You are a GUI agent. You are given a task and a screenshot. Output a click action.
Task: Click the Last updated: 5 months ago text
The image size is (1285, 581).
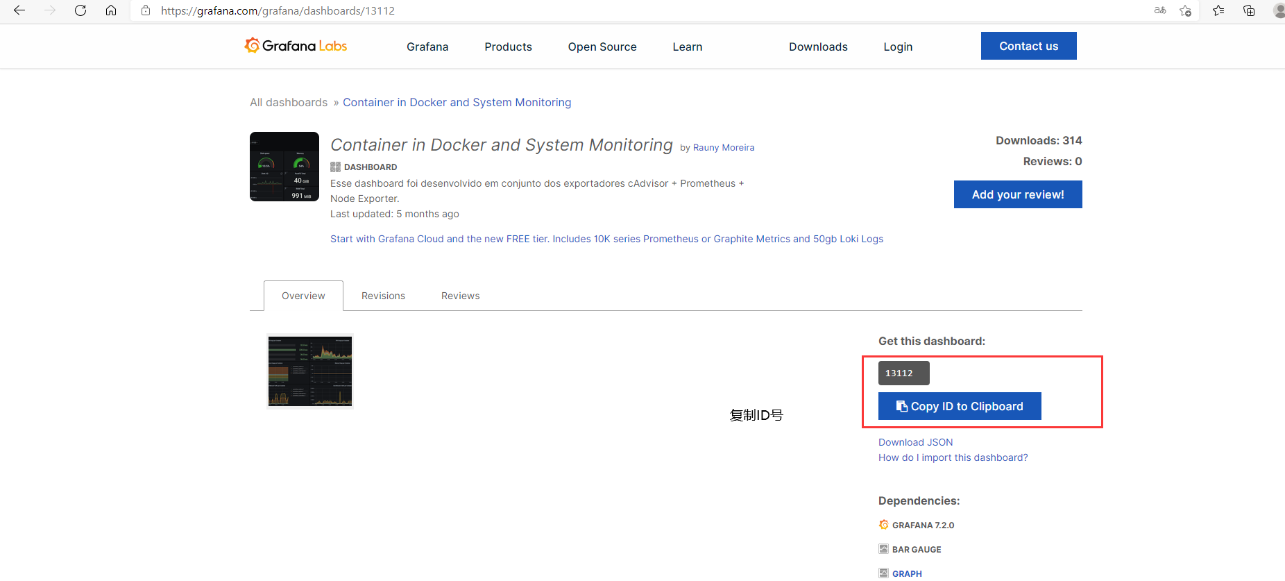pos(395,214)
